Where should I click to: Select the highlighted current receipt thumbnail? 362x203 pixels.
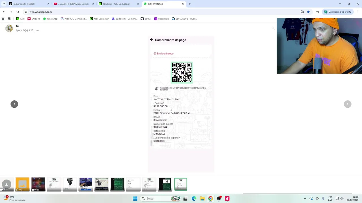(181, 184)
